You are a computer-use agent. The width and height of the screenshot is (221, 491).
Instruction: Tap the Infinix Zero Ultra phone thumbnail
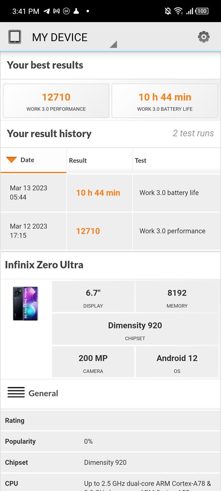(x=25, y=303)
